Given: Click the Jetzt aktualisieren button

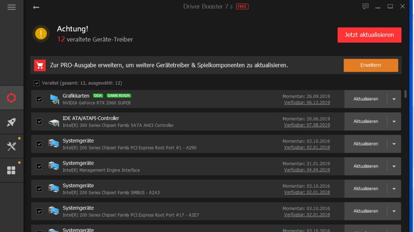Looking at the screenshot, I should (369, 35).
